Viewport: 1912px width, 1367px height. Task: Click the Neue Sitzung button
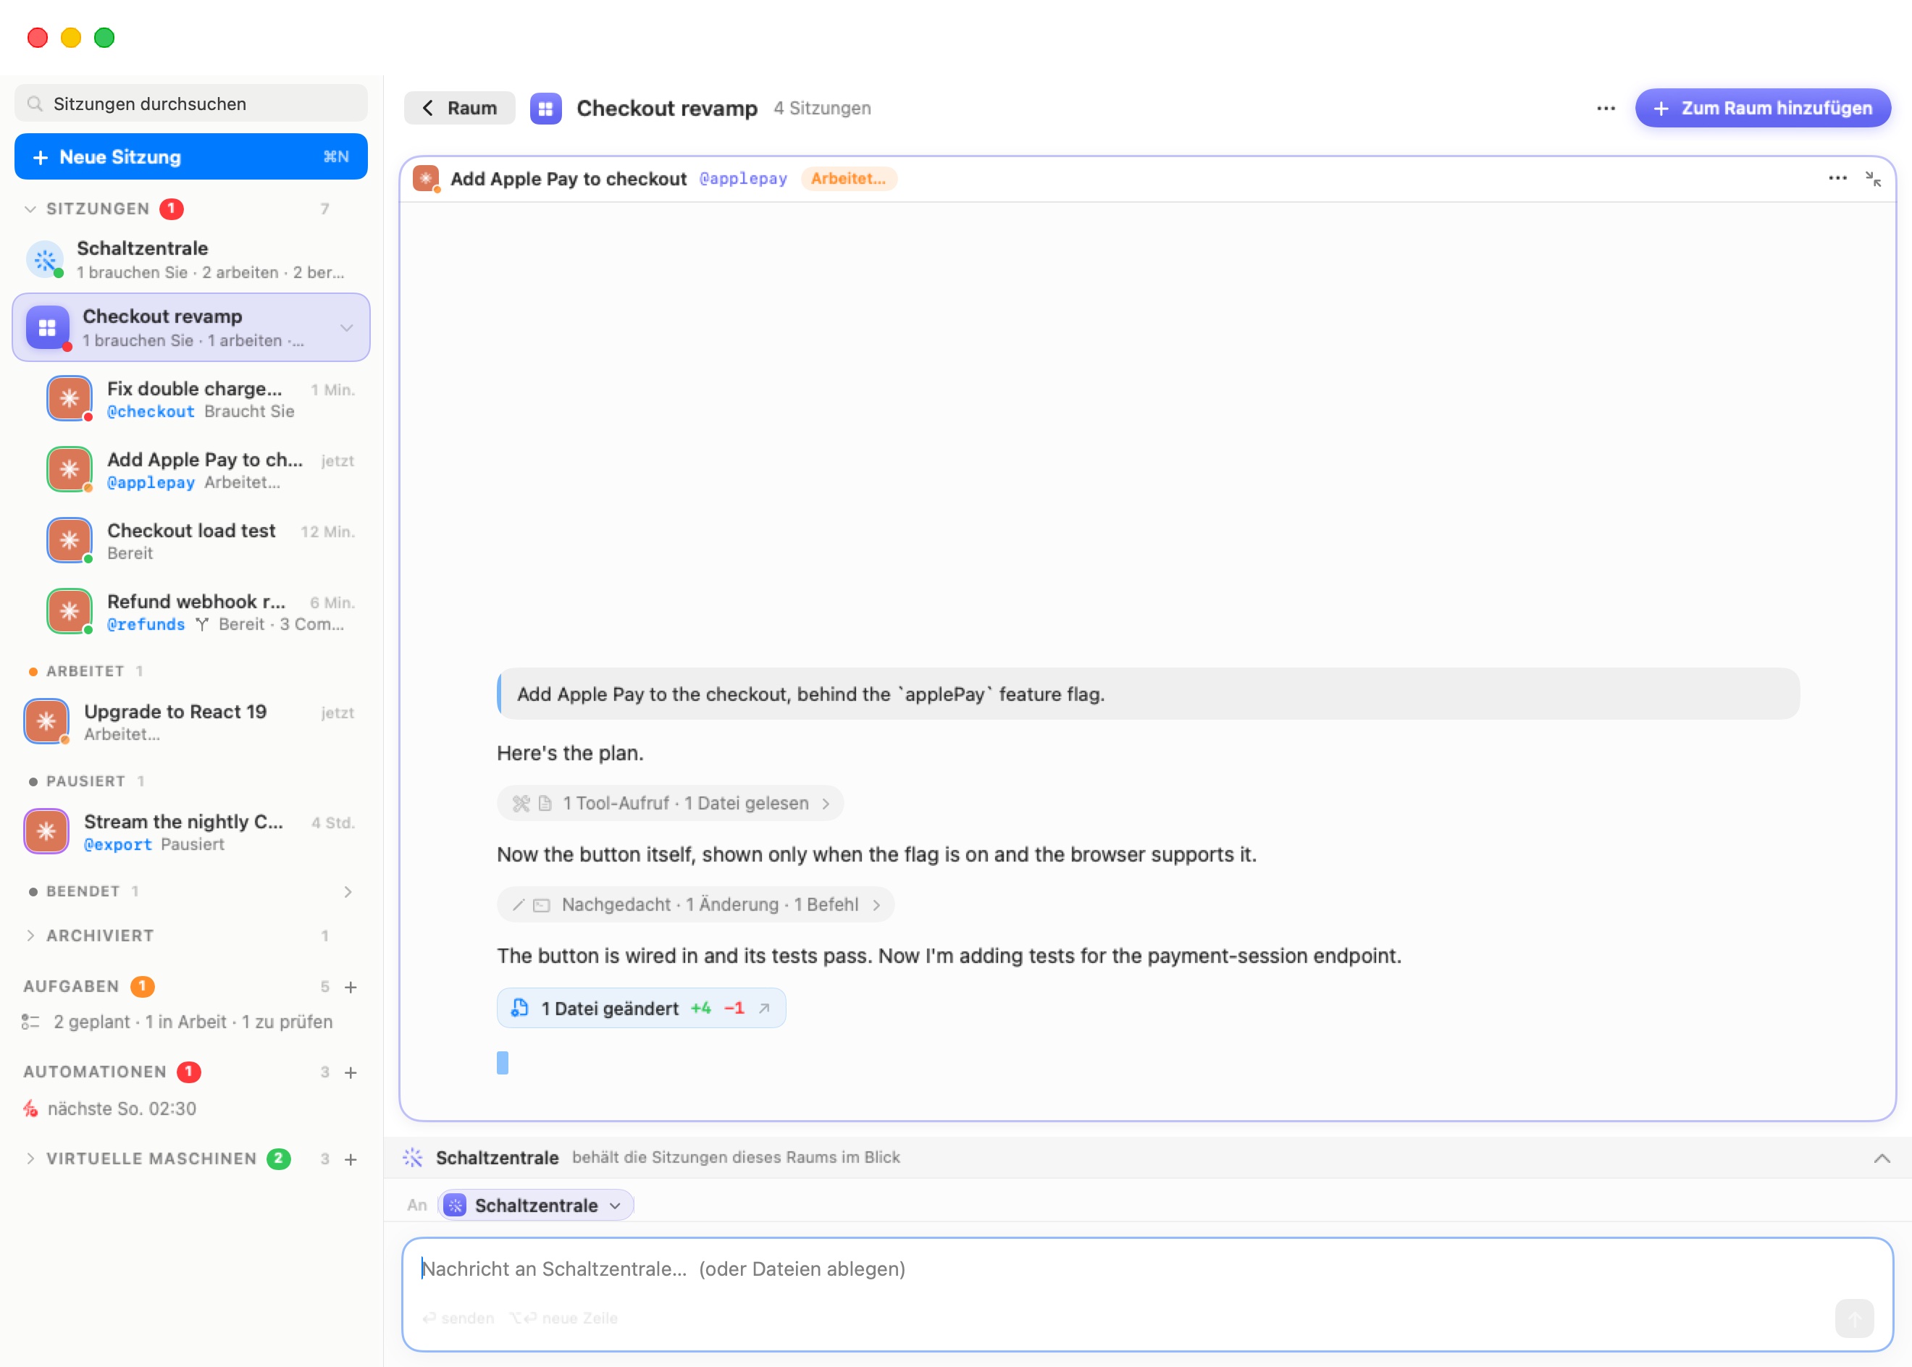191,156
